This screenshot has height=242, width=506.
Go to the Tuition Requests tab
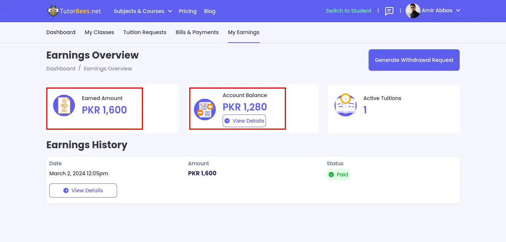click(144, 32)
